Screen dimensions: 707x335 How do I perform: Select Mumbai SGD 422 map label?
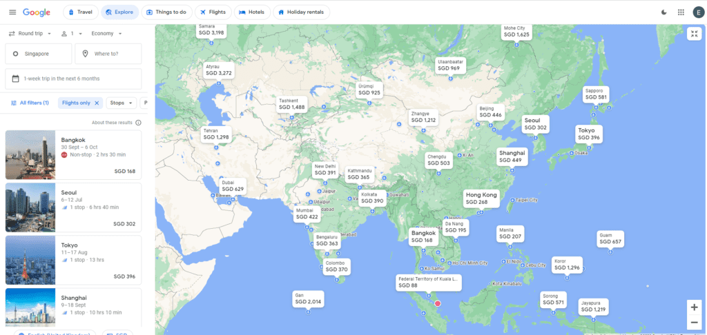point(307,214)
